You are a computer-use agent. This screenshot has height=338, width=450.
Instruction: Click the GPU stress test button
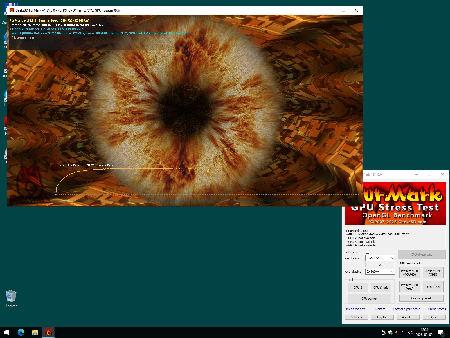tap(421, 255)
